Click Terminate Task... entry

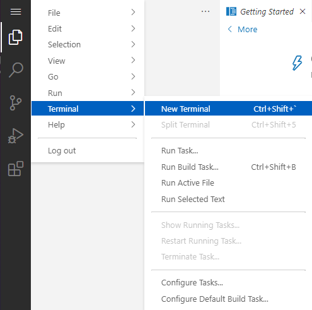point(228,257)
